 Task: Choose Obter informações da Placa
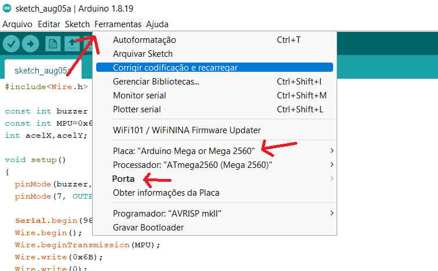(214, 193)
